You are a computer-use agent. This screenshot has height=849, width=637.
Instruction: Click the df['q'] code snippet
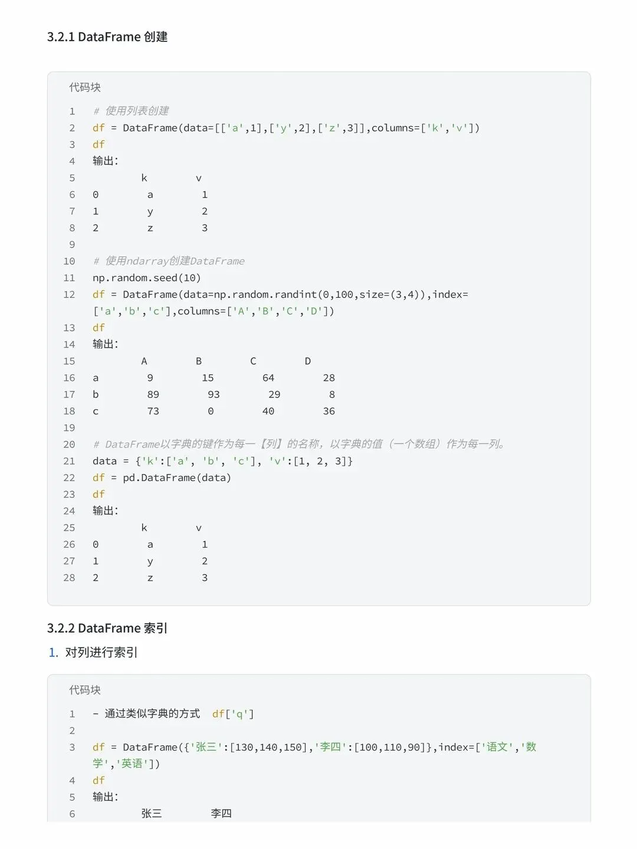tap(233, 714)
